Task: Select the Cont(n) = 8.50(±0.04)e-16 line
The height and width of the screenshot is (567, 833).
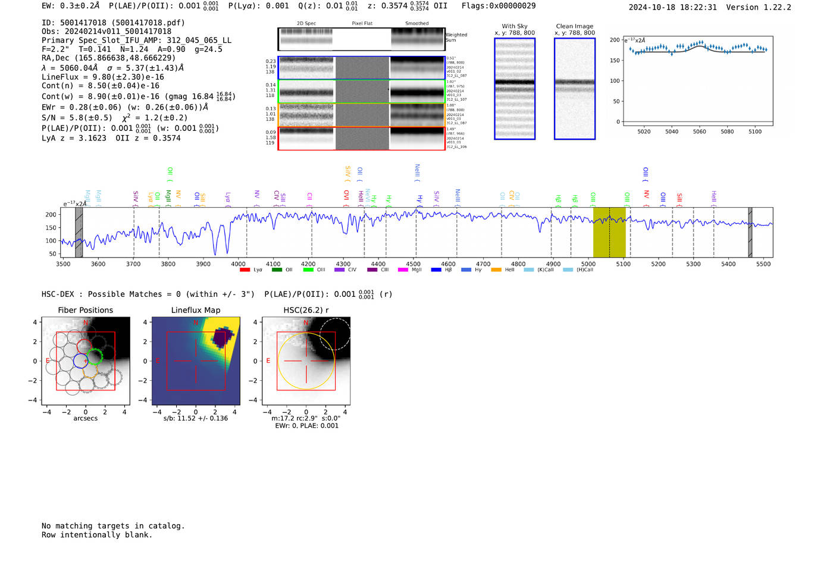Action: point(101,86)
